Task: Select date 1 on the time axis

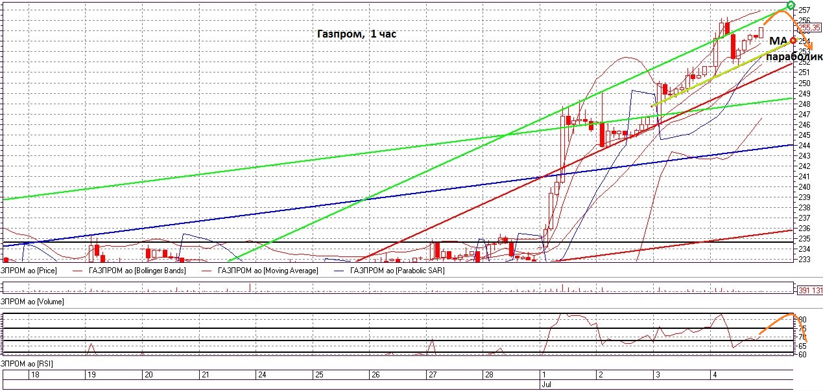Action: [543, 374]
